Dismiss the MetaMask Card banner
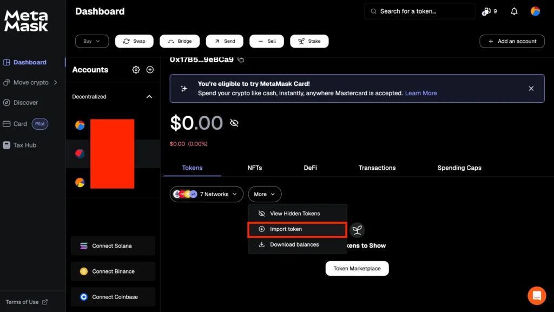554x312 pixels. pos(531,89)
